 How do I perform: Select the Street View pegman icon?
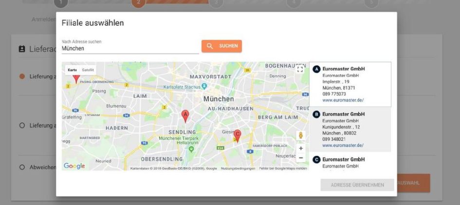[300, 135]
